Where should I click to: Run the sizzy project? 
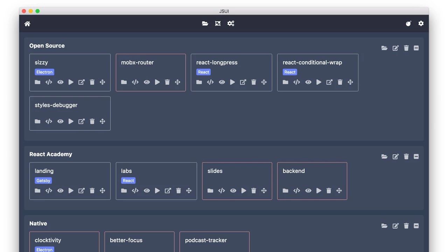click(71, 82)
